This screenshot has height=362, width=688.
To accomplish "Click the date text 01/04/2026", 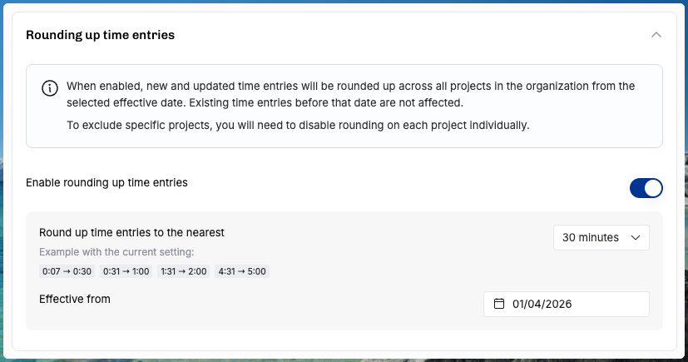I will coord(542,304).
